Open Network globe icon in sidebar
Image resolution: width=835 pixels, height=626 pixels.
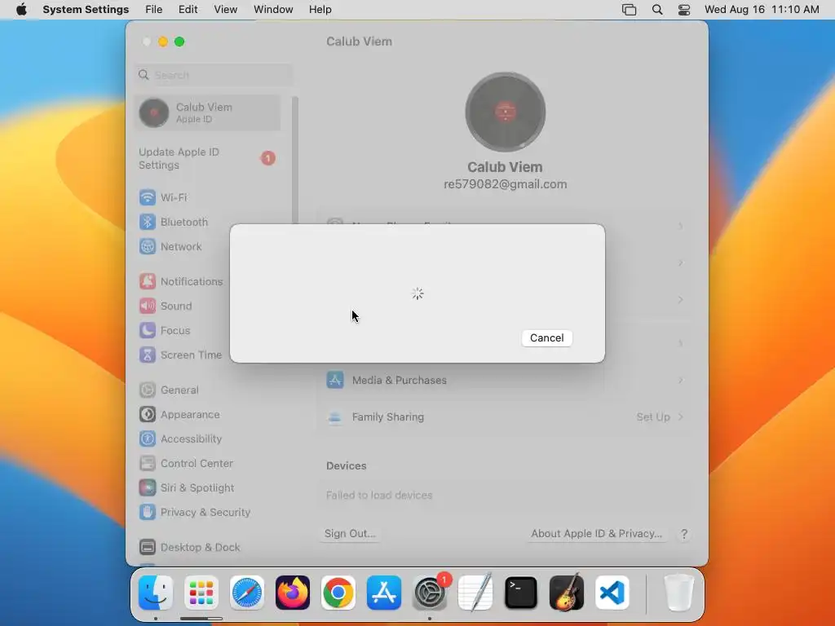point(148,246)
